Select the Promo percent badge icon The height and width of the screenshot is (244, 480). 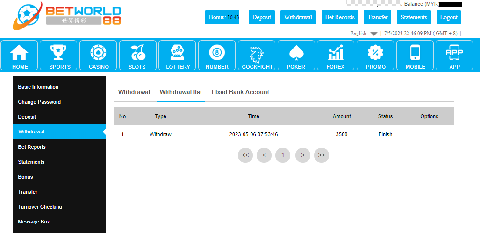(375, 53)
